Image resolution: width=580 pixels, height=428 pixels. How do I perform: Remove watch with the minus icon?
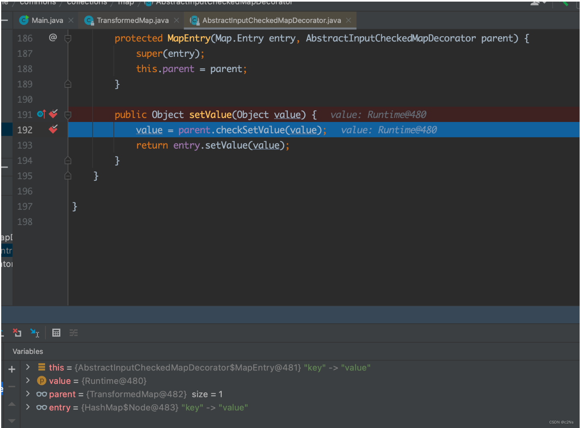click(x=12, y=387)
